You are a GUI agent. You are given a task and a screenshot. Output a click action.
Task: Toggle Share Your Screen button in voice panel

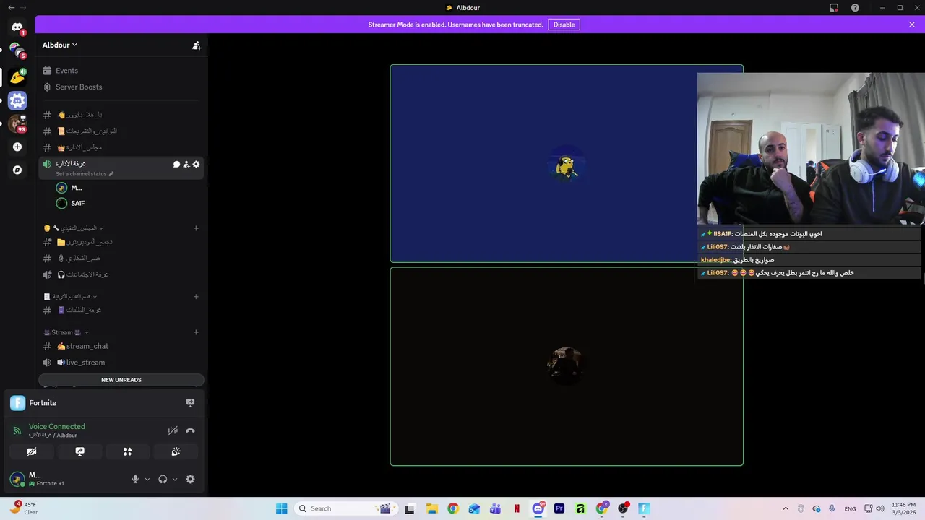click(x=79, y=451)
